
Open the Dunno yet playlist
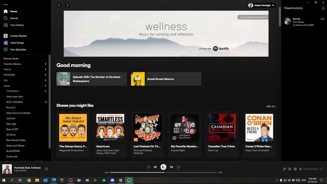pos(12,156)
